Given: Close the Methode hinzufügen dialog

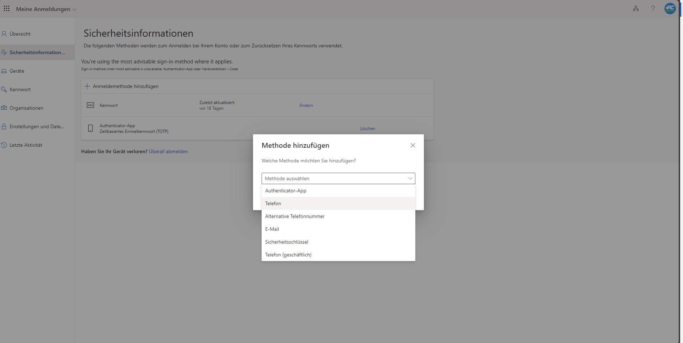Looking at the screenshot, I should (x=413, y=145).
